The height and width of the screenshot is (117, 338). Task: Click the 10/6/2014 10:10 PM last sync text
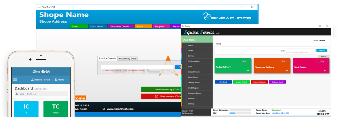click(280, 113)
